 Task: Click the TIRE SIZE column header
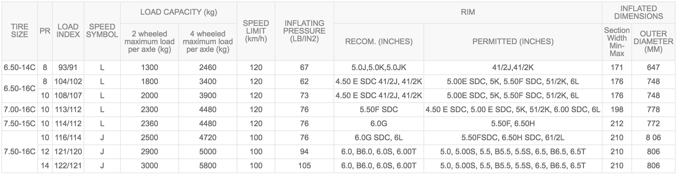20,31
